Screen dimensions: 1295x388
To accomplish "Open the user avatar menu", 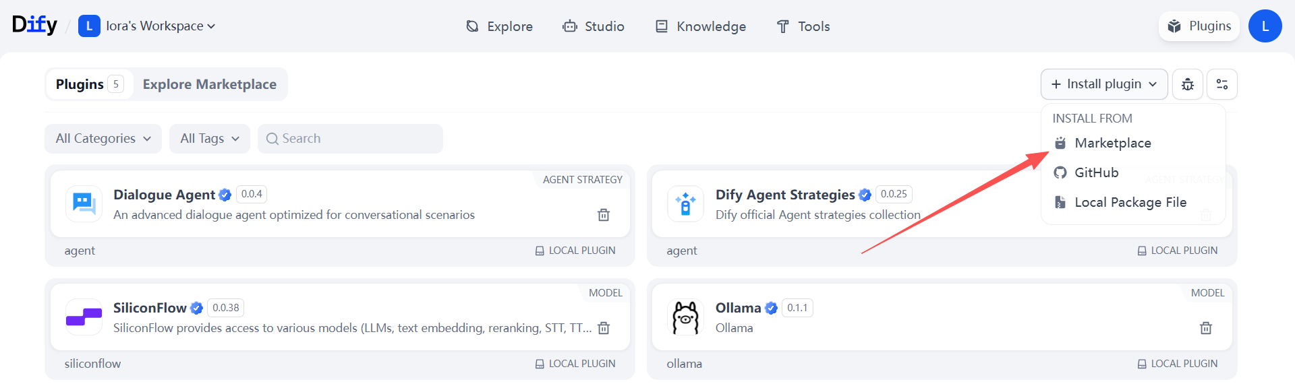I will [x=1265, y=26].
